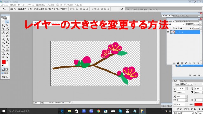Click レイヤー 0 layer thumbnail
Image resolution: width=203 pixels, height=114 pixels.
tap(173, 32)
